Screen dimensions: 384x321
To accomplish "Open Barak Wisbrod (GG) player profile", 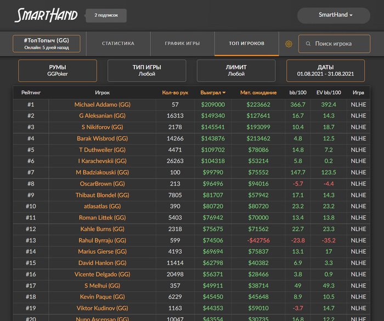I will tap(102, 139).
